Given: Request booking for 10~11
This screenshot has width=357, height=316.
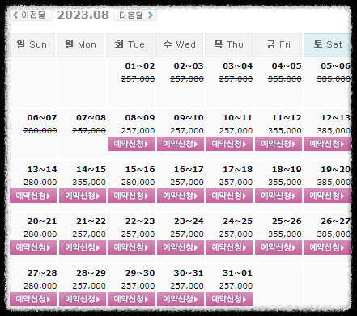Looking at the screenshot, I should 229,144.
